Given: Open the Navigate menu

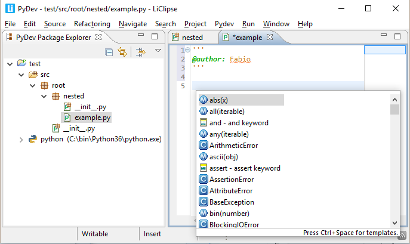Looking at the screenshot, I should (x=133, y=24).
